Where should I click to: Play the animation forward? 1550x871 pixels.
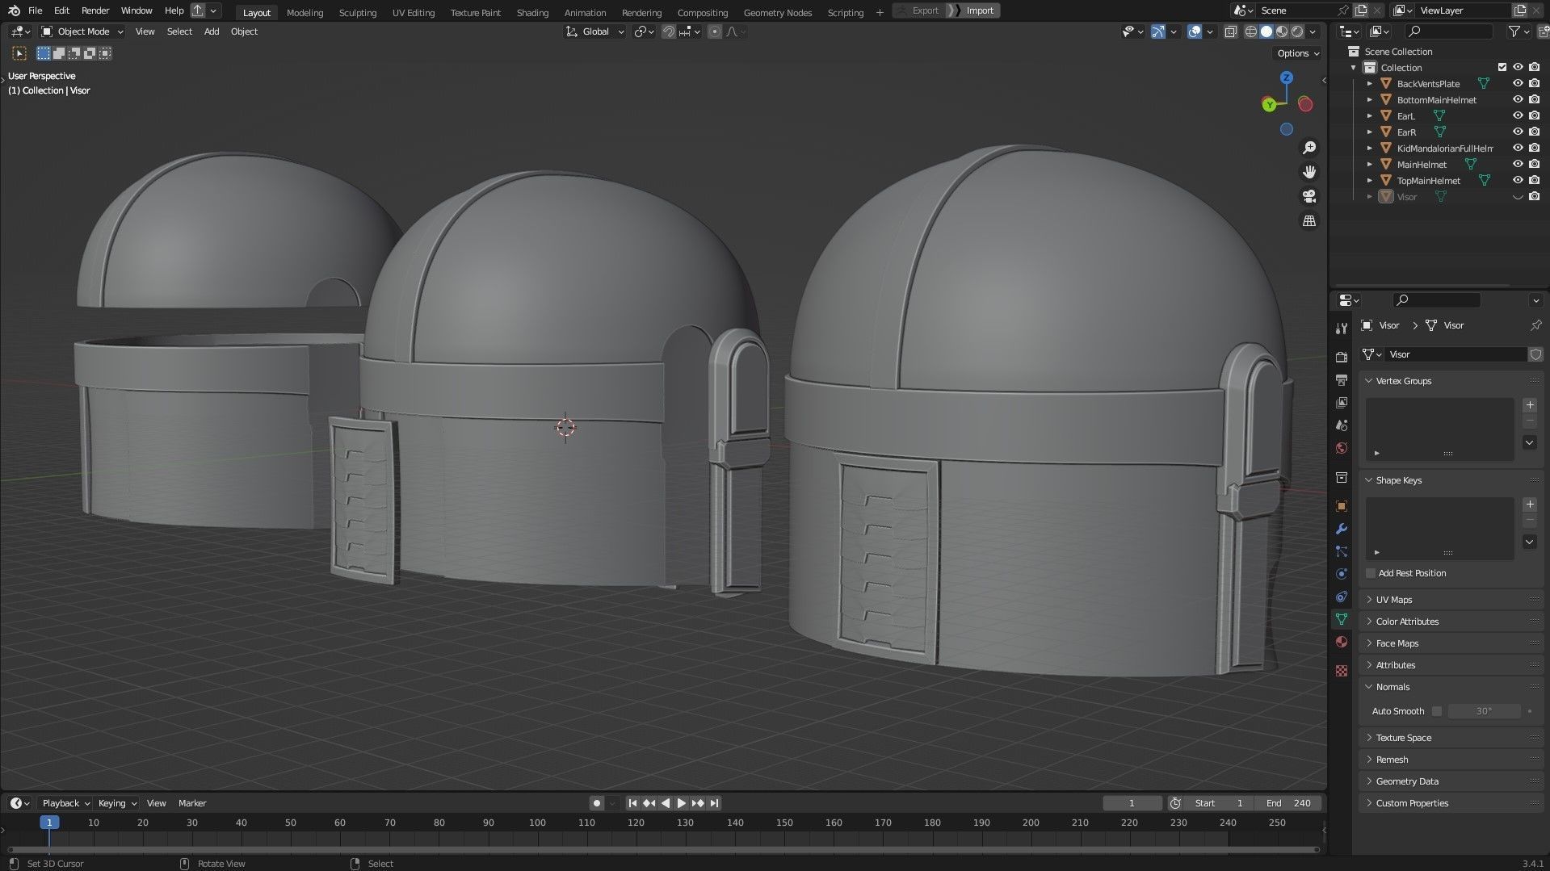click(x=681, y=803)
